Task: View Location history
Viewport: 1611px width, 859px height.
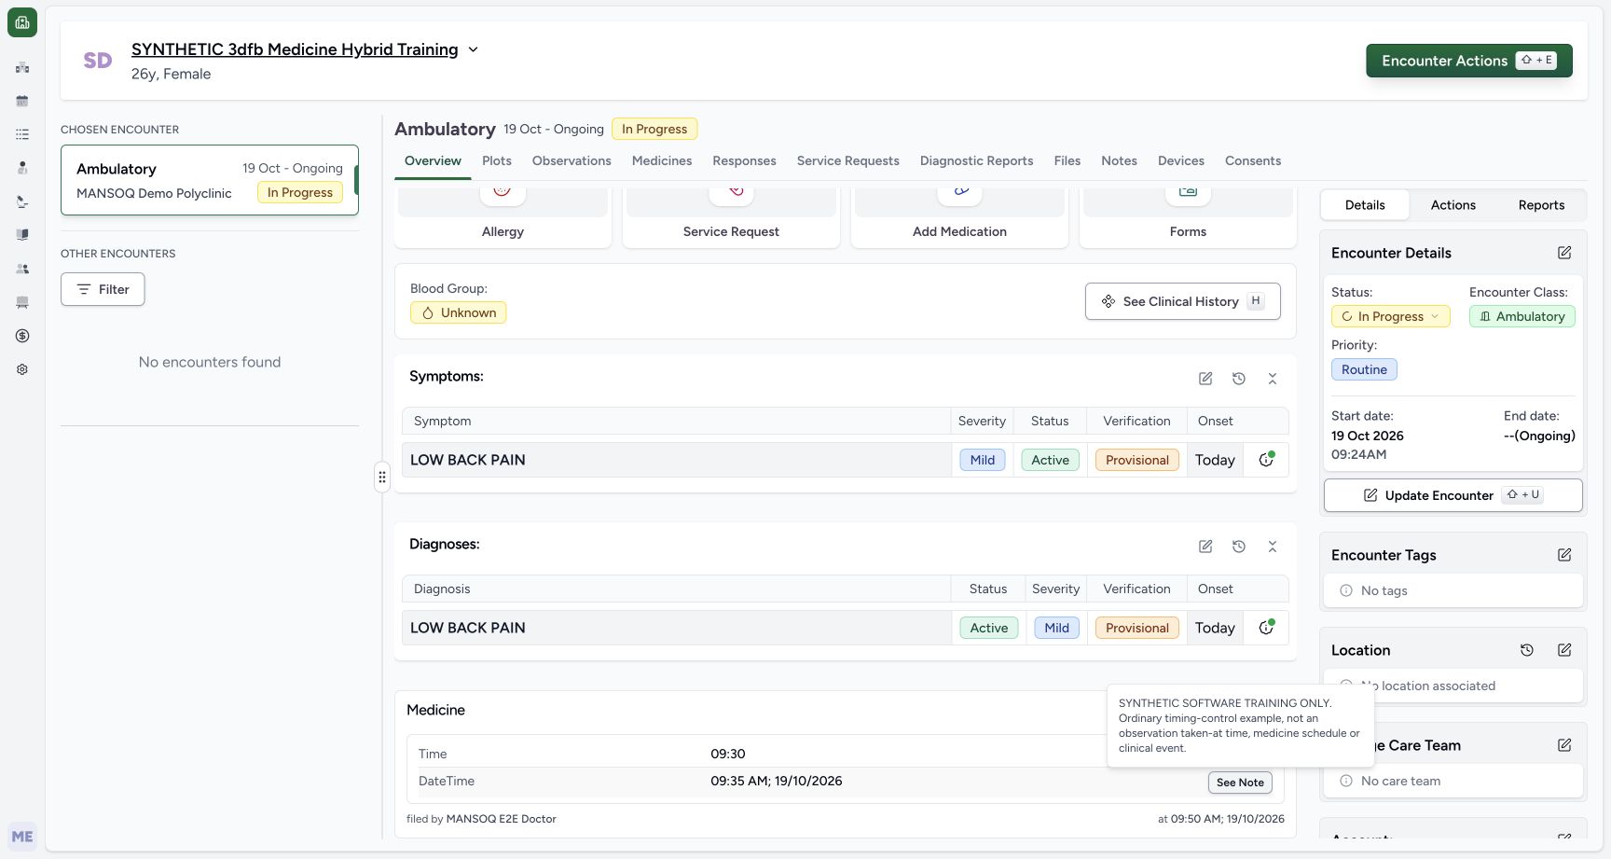Action: tap(1527, 650)
